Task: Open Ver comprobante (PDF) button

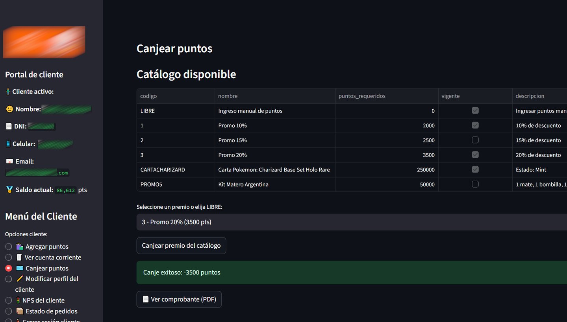Action: pyautogui.click(x=179, y=299)
